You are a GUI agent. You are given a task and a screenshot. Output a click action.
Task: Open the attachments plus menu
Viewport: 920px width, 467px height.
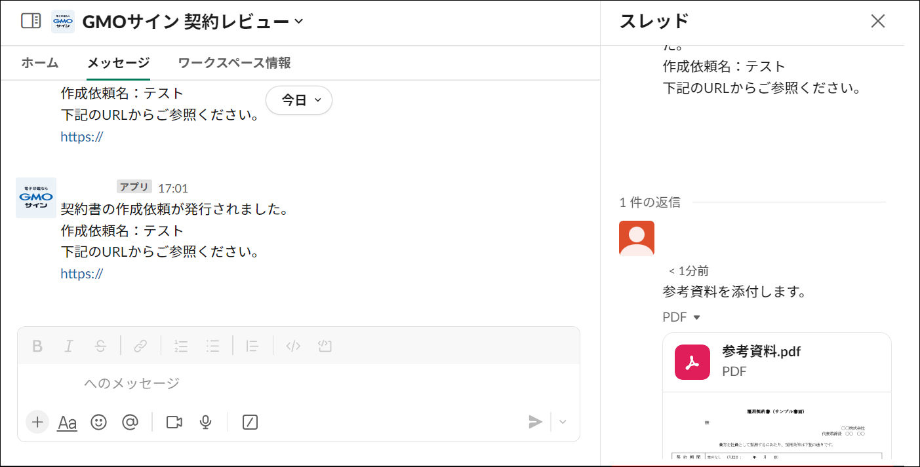[37, 422]
